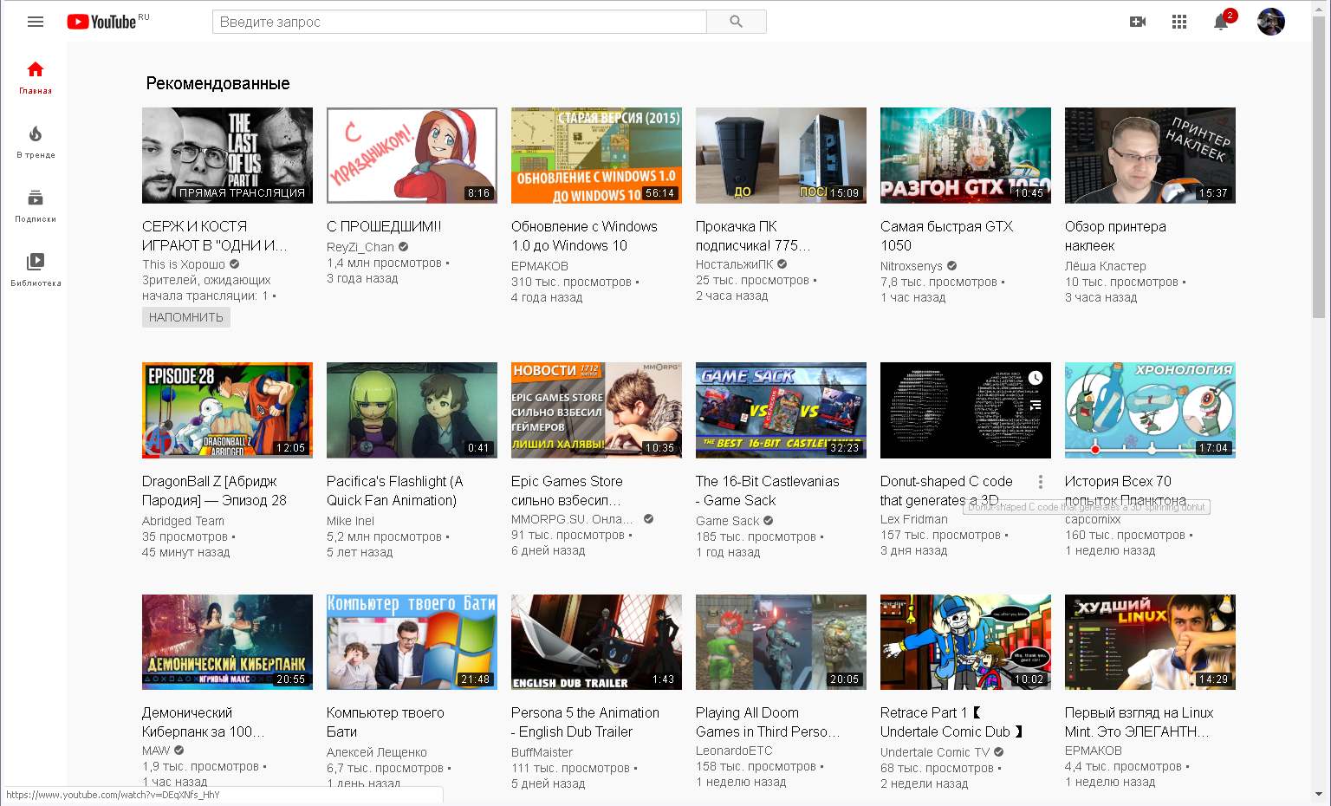The height and width of the screenshot is (806, 1331).
Task: Open the title 'Pacifica's Flashlight'
Action: (394, 491)
